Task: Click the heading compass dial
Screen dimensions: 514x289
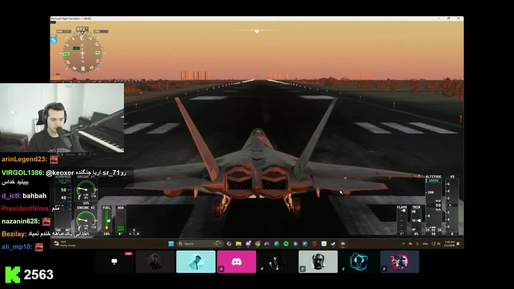Action: (82, 53)
